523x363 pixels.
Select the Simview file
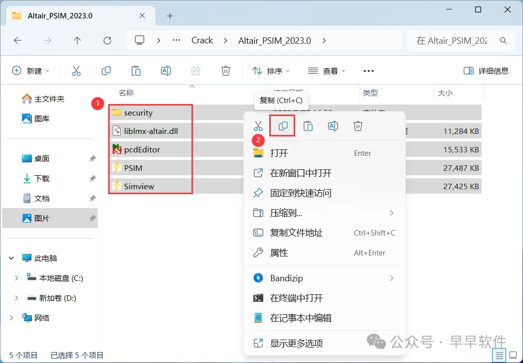[x=133, y=186]
